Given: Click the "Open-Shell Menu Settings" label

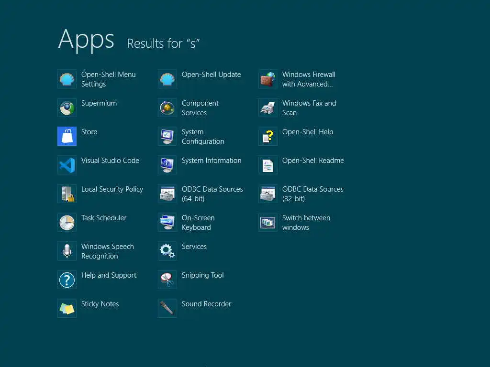Looking at the screenshot, I should (109, 79).
